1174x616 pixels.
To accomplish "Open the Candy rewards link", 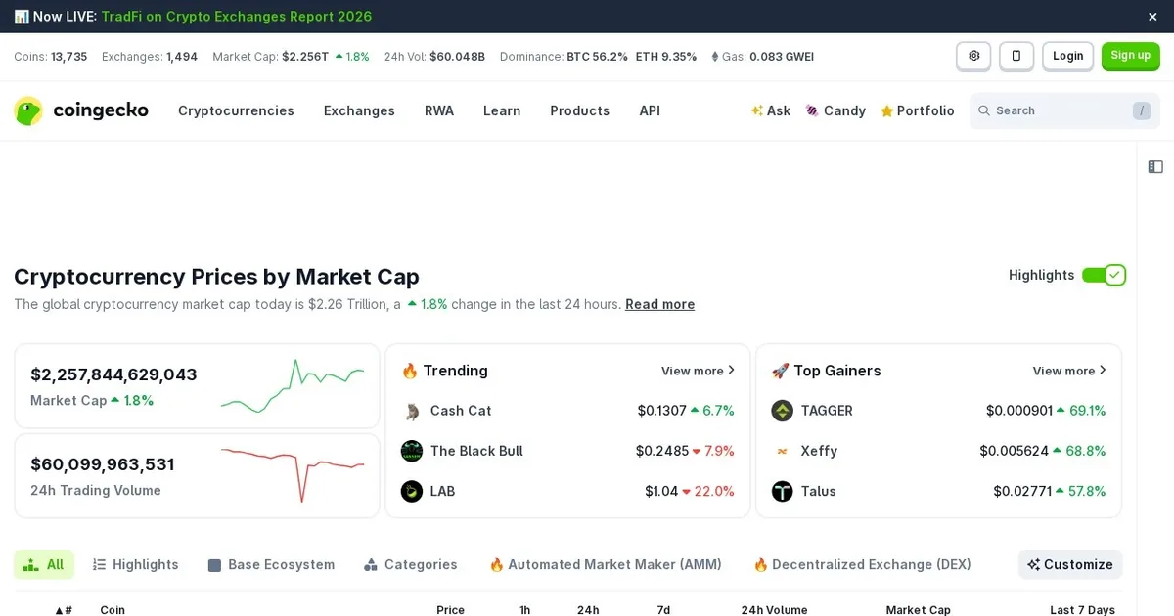I will click(x=835, y=110).
